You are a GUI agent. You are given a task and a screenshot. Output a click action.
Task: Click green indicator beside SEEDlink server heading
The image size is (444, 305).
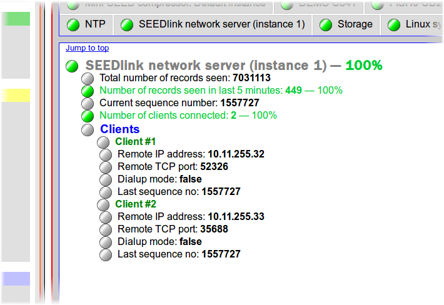pos(72,66)
